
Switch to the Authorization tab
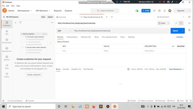point(72,37)
